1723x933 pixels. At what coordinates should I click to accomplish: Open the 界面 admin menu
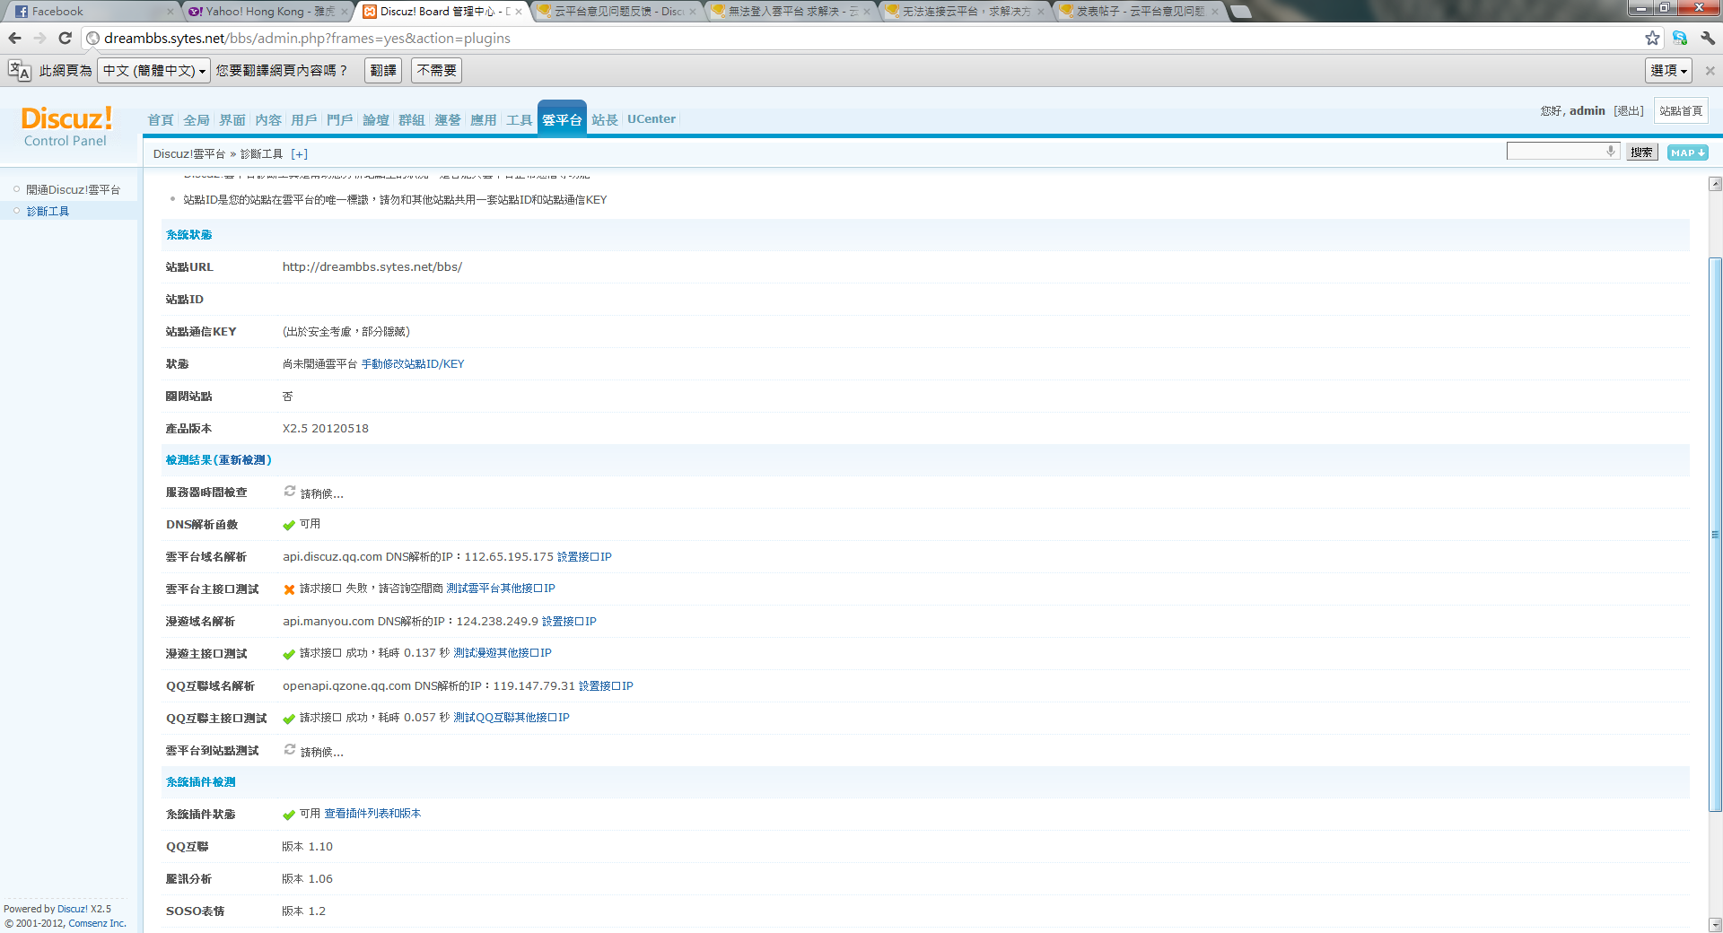coord(232,119)
